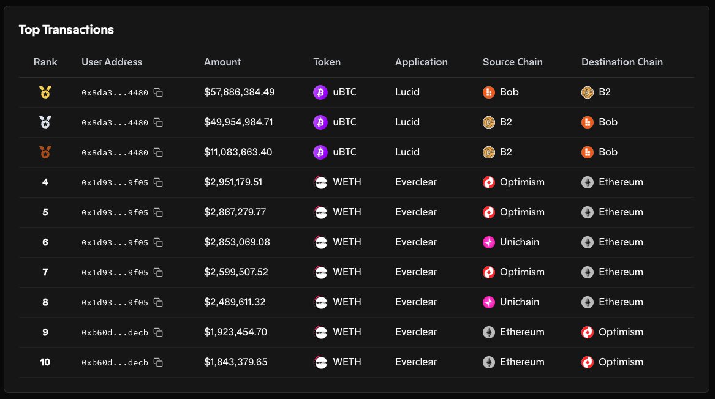Click amount $2,599,507.52
Viewport: 715px width, 399px height.
[x=236, y=272]
